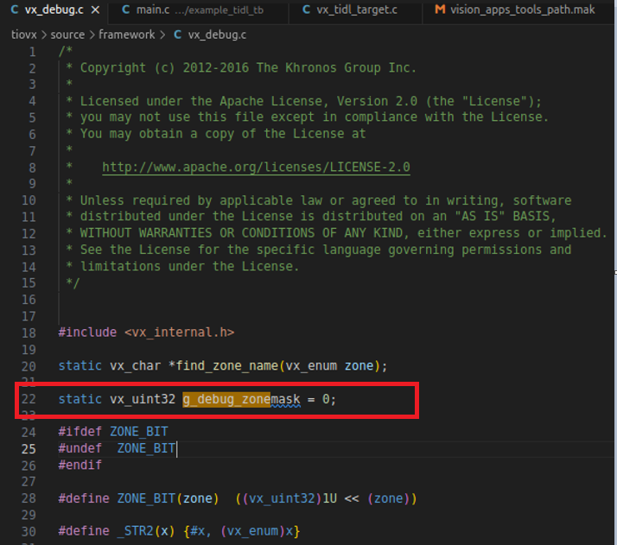The height and width of the screenshot is (545, 617).
Task: Expand the framework breadcrumb folder
Action: [126, 35]
